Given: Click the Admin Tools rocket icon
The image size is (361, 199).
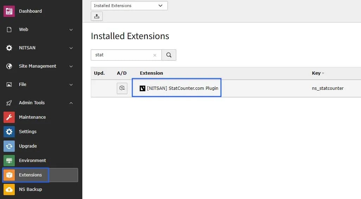Looking at the screenshot, I should pos(9,103).
